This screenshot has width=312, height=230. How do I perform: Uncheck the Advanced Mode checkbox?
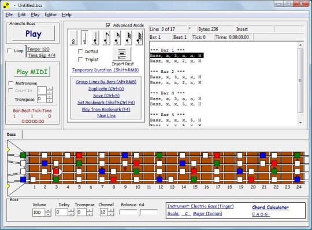click(108, 25)
